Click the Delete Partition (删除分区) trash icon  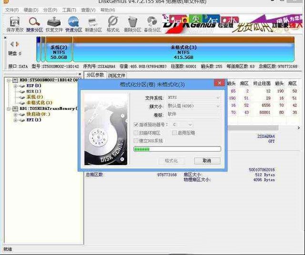tap(132, 24)
